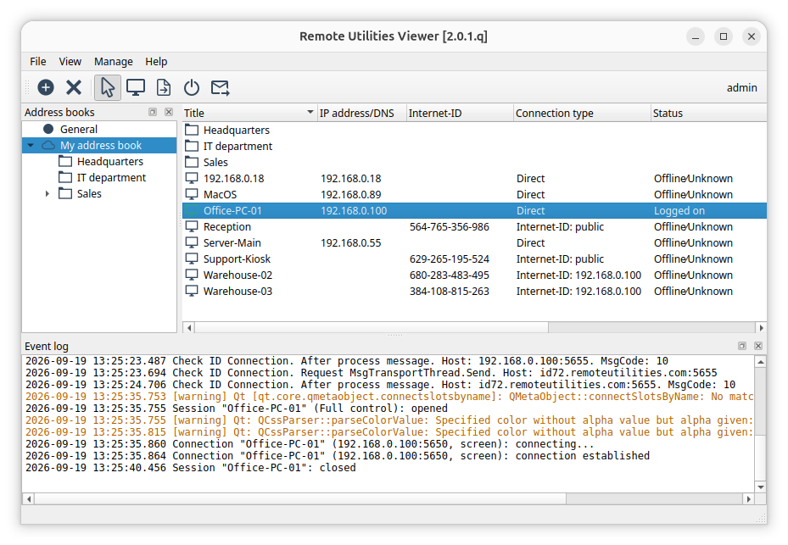
Task: Open the File menu
Action: tap(37, 61)
